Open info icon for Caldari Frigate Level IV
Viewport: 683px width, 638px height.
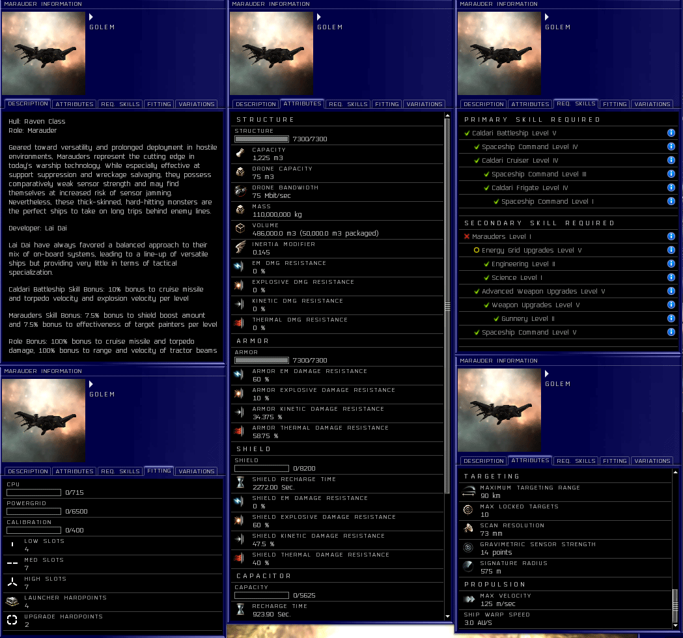[671, 187]
